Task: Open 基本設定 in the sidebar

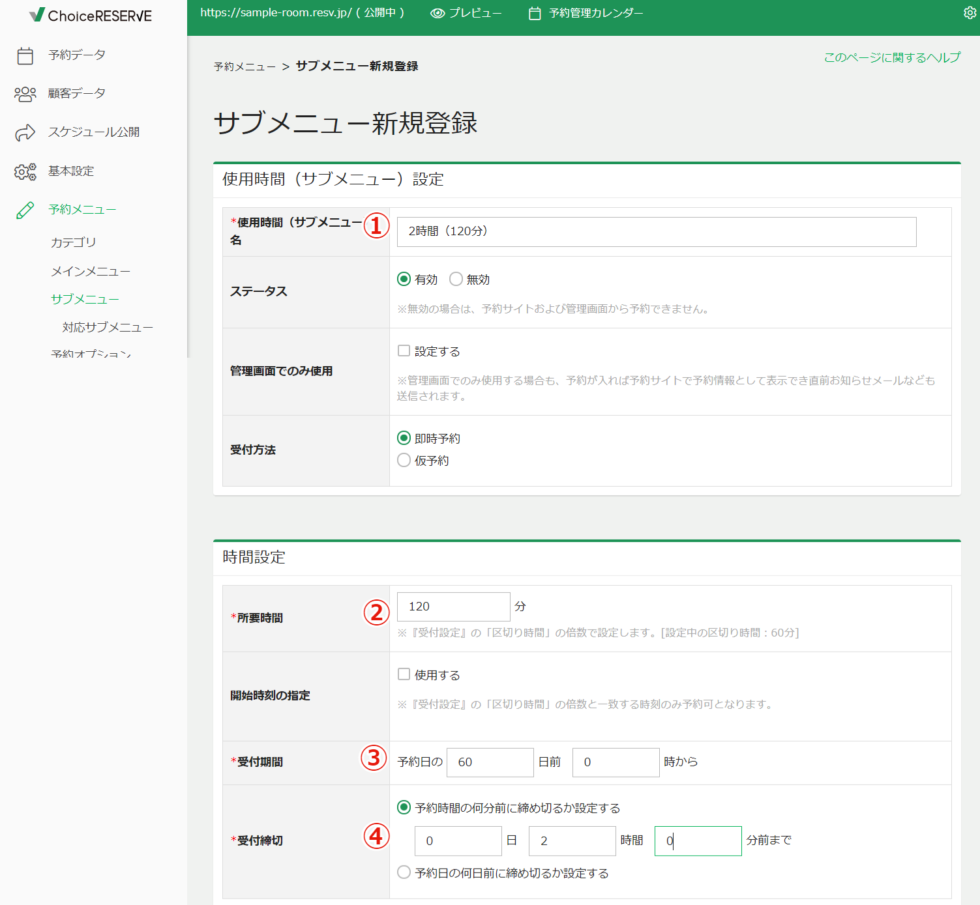Action: click(70, 171)
